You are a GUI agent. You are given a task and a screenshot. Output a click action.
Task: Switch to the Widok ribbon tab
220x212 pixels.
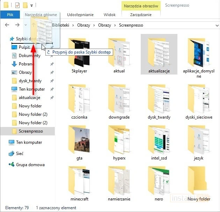pos(110,15)
